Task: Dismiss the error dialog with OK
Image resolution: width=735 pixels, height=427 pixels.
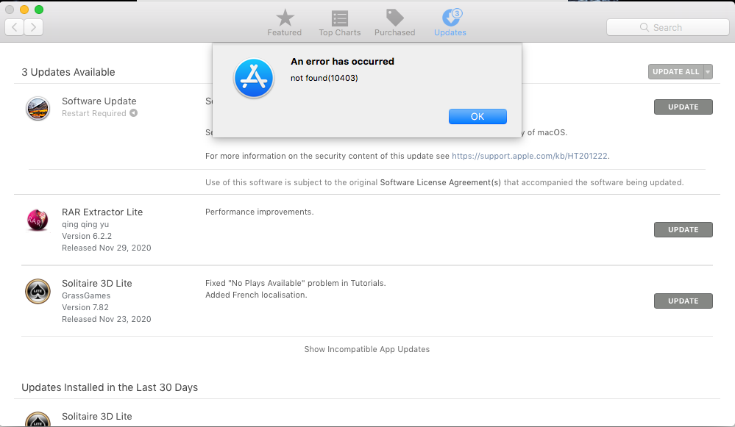Action: point(477,116)
